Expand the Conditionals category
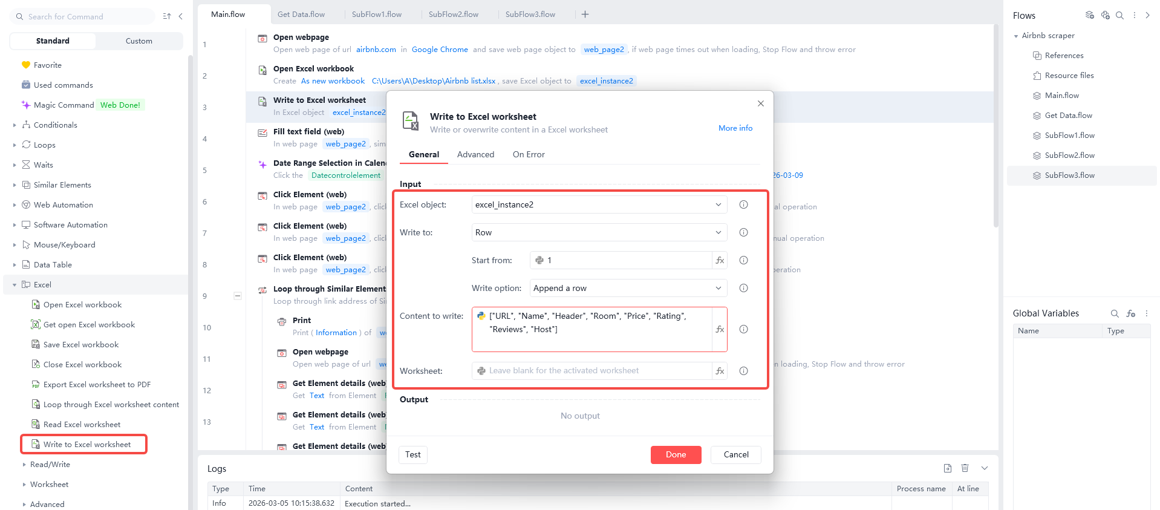The height and width of the screenshot is (510, 1160). coord(15,125)
